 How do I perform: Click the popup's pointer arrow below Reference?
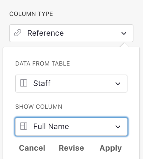124,45
